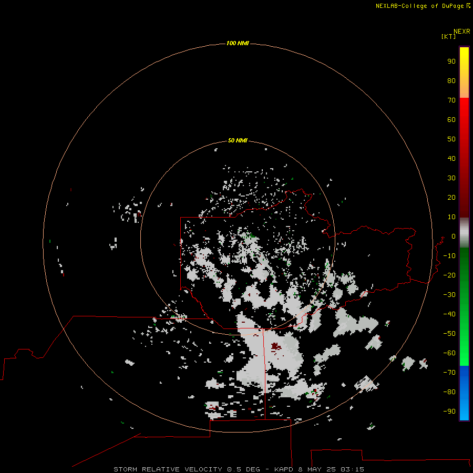Click the -70 tick label on scale
This screenshot has height=473, width=473.
(x=449, y=373)
